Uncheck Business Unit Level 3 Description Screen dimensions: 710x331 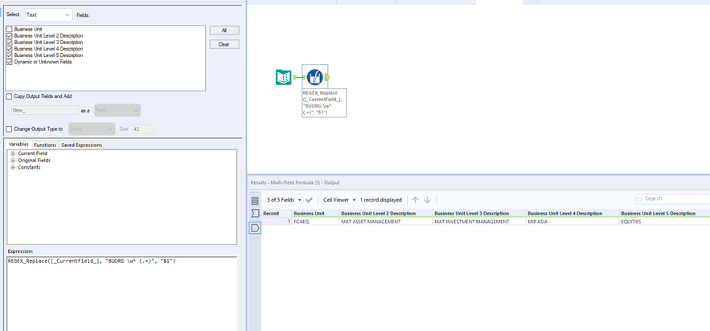(10, 42)
